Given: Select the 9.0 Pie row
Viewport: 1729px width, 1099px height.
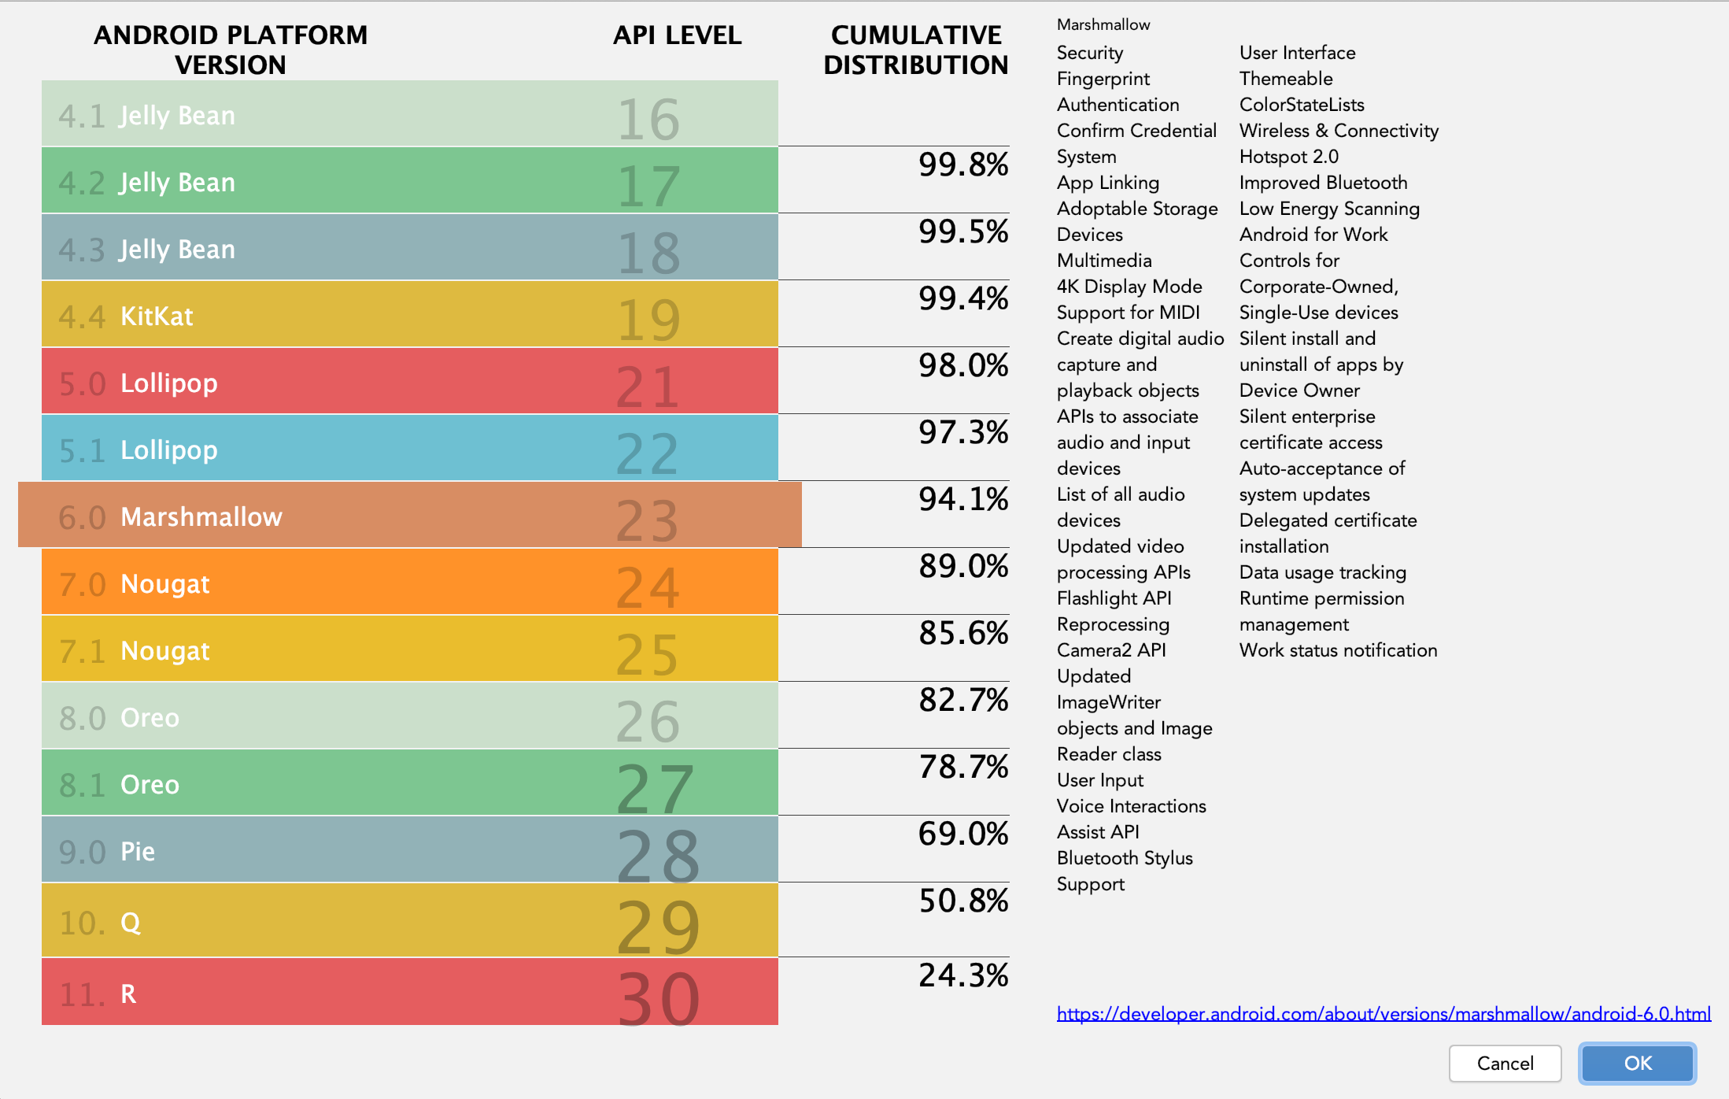Looking at the screenshot, I should [409, 849].
